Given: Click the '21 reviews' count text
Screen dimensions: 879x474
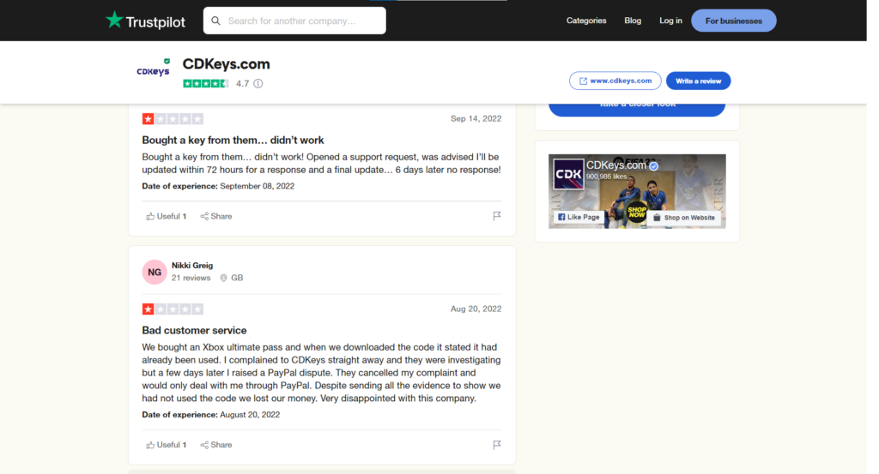Looking at the screenshot, I should [x=191, y=278].
